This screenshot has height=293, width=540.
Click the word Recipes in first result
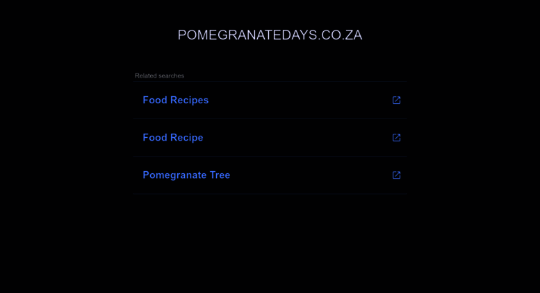[190, 100]
